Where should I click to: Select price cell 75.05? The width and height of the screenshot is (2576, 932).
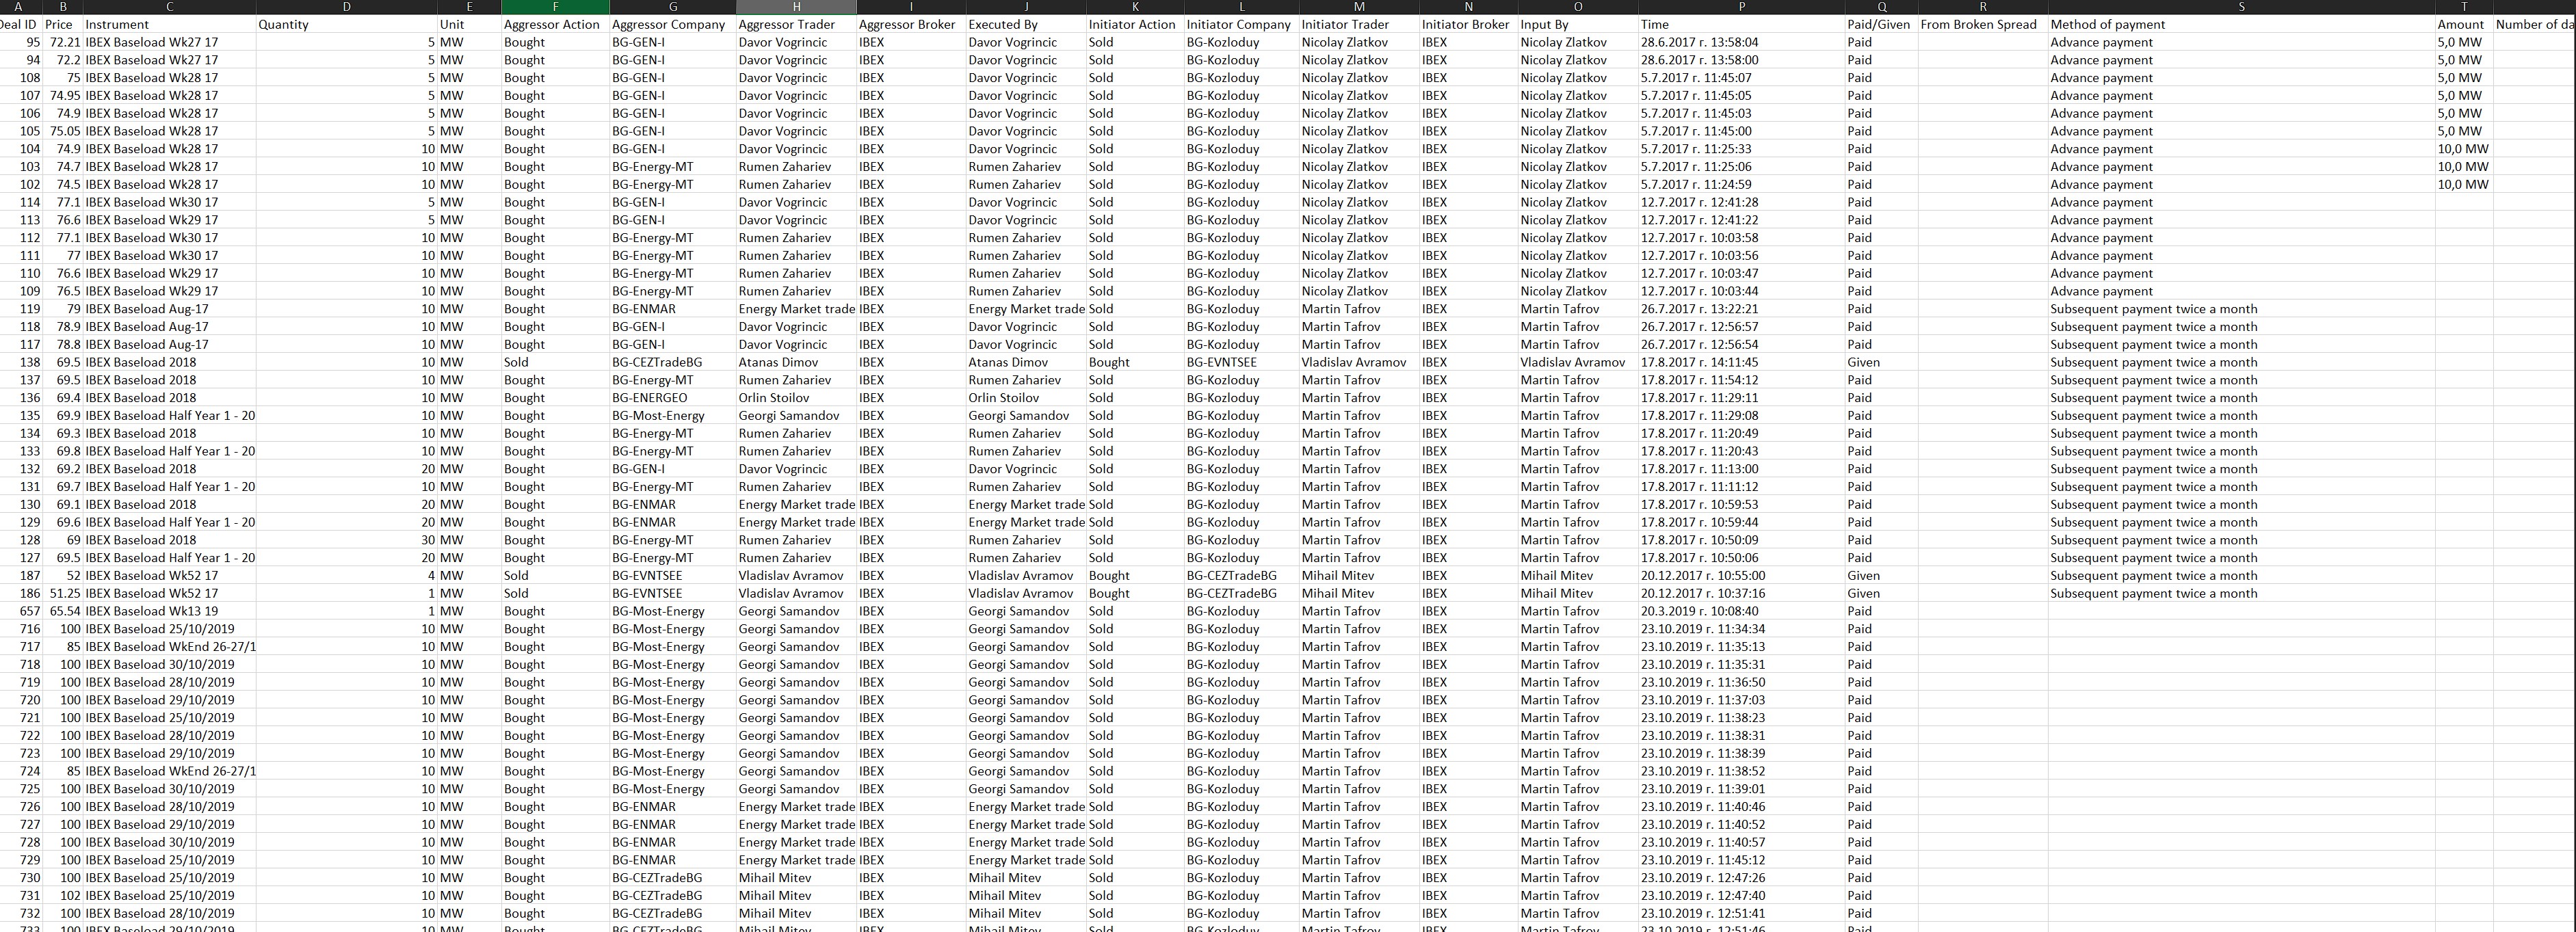click(x=63, y=131)
